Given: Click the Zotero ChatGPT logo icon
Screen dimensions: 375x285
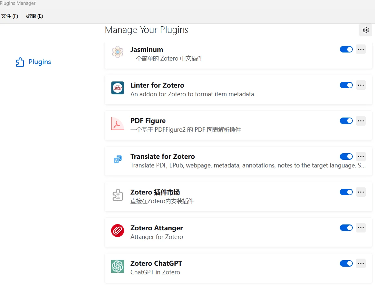Looking at the screenshot, I should point(118,266).
